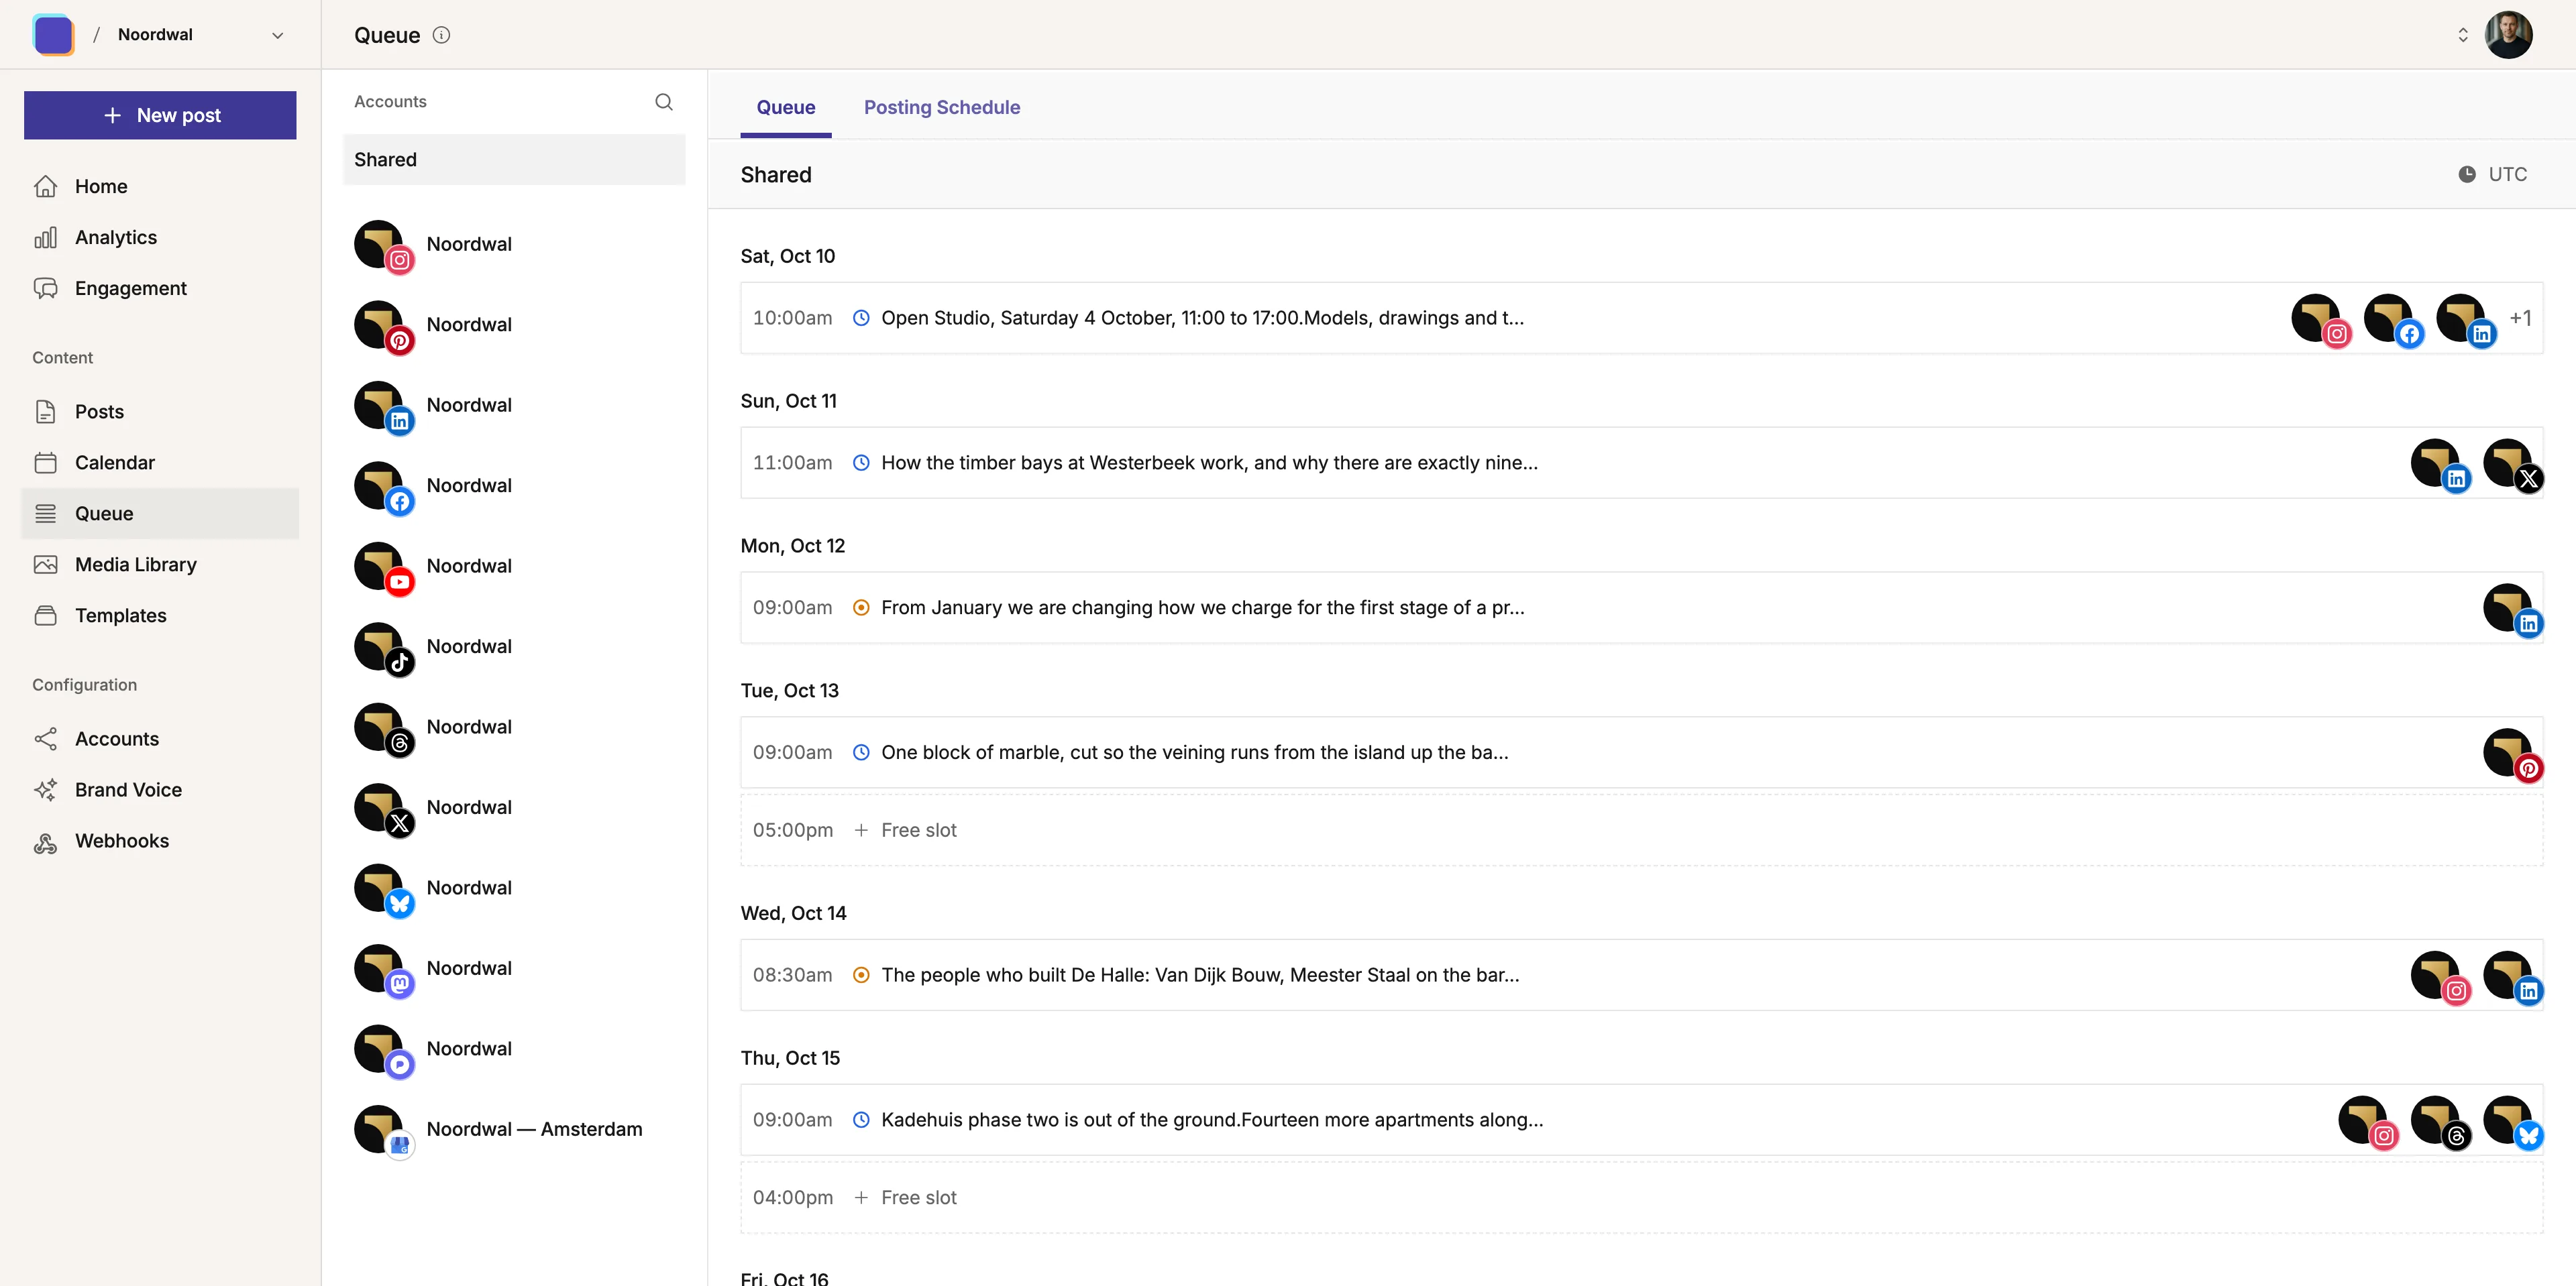
Task: Open the up-down chevron menu beside avatar
Action: click(2462, 35)
